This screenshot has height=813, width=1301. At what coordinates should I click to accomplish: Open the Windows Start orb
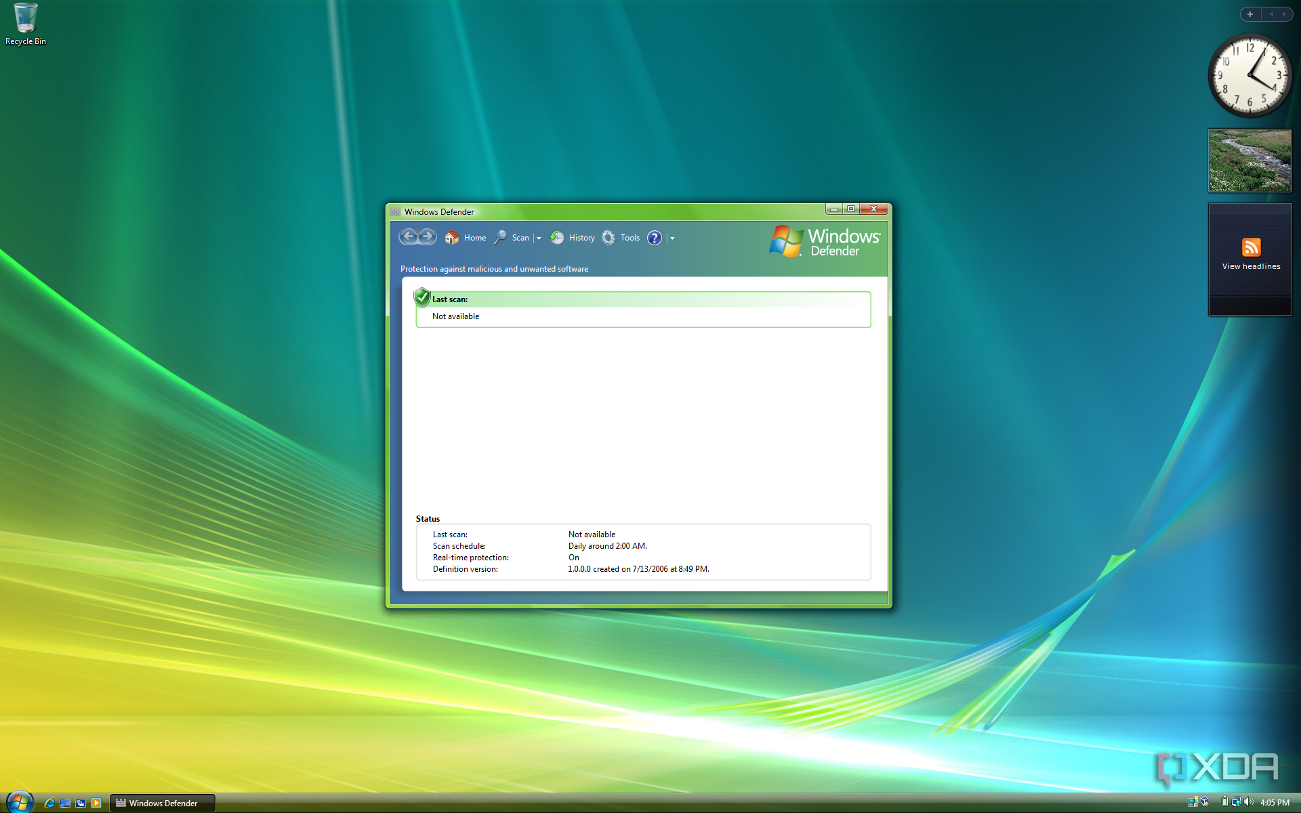click(x=19, y=802)
